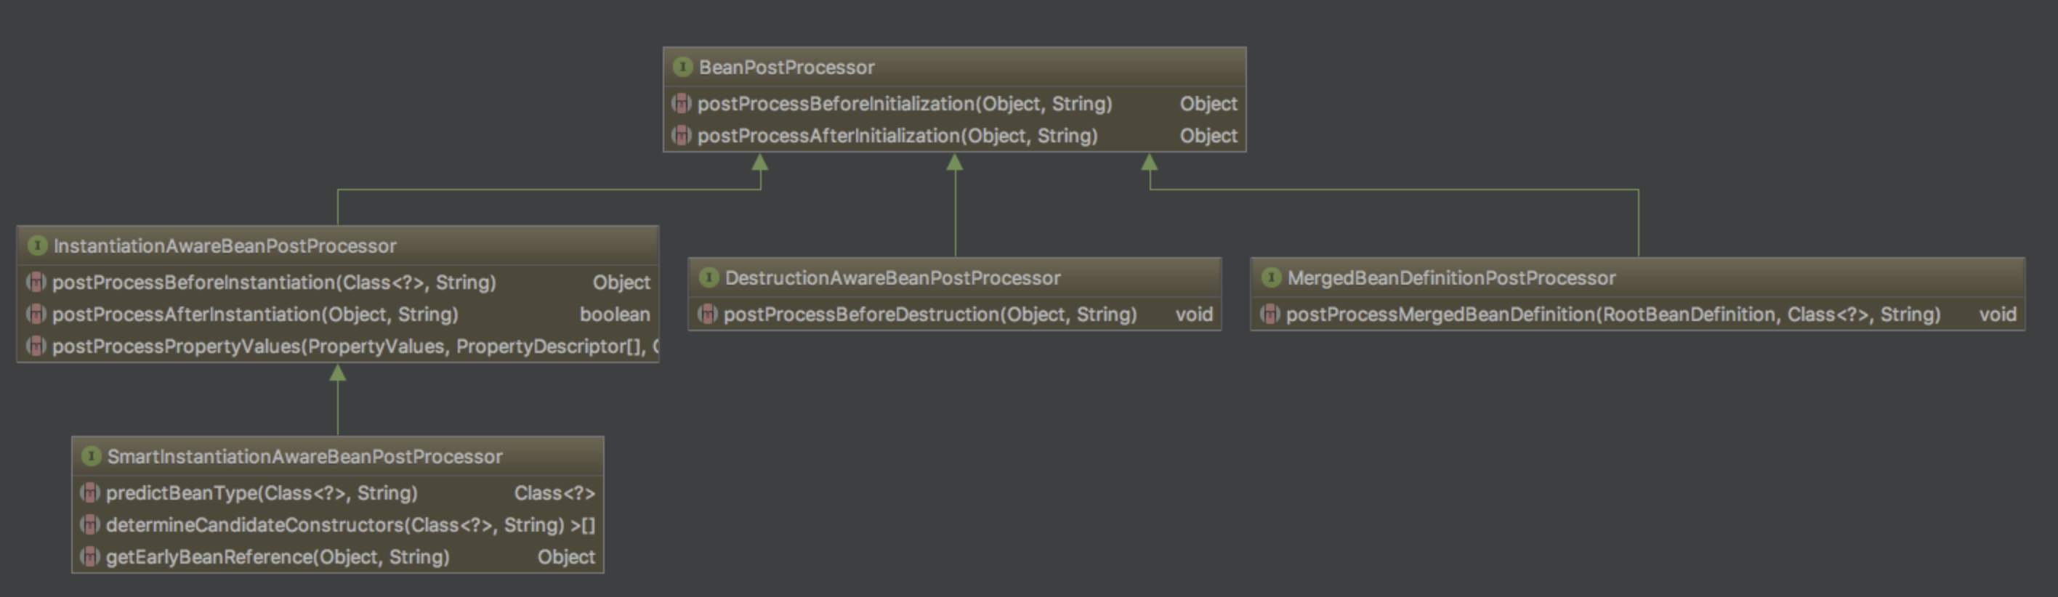Select the InstantiationAwareBeanPostProcessor node title
The height and width of the screenshot is (597, 2058).
point(225,247)
